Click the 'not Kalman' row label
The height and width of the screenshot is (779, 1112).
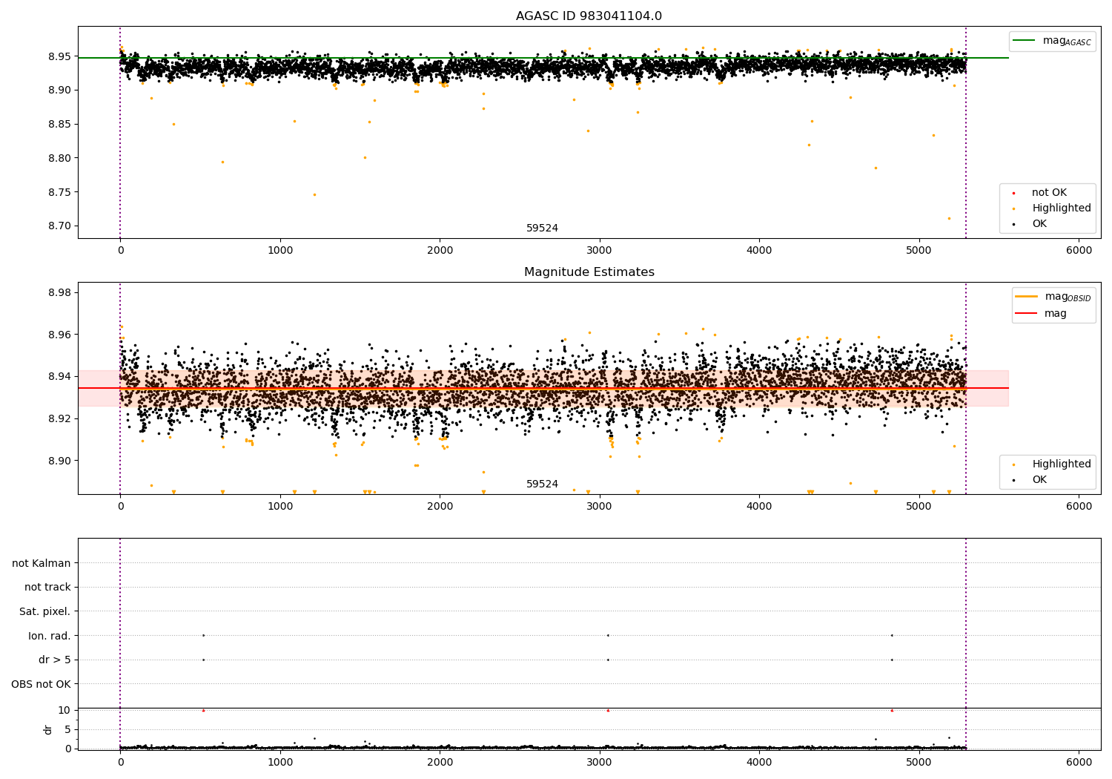(42, 563)
